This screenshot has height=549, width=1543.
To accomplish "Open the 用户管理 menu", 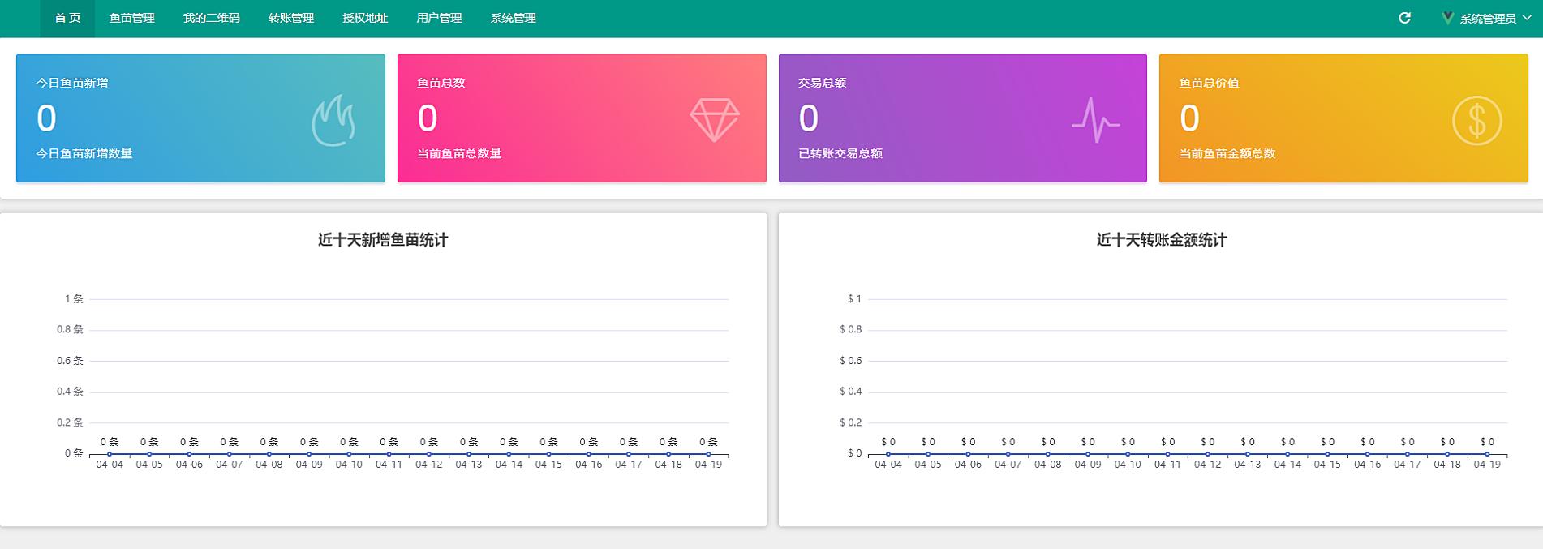I will 439,18.
